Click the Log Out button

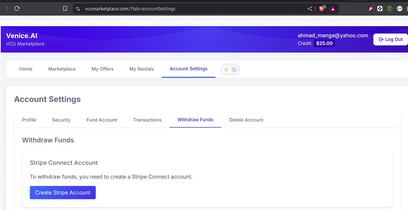391,39
